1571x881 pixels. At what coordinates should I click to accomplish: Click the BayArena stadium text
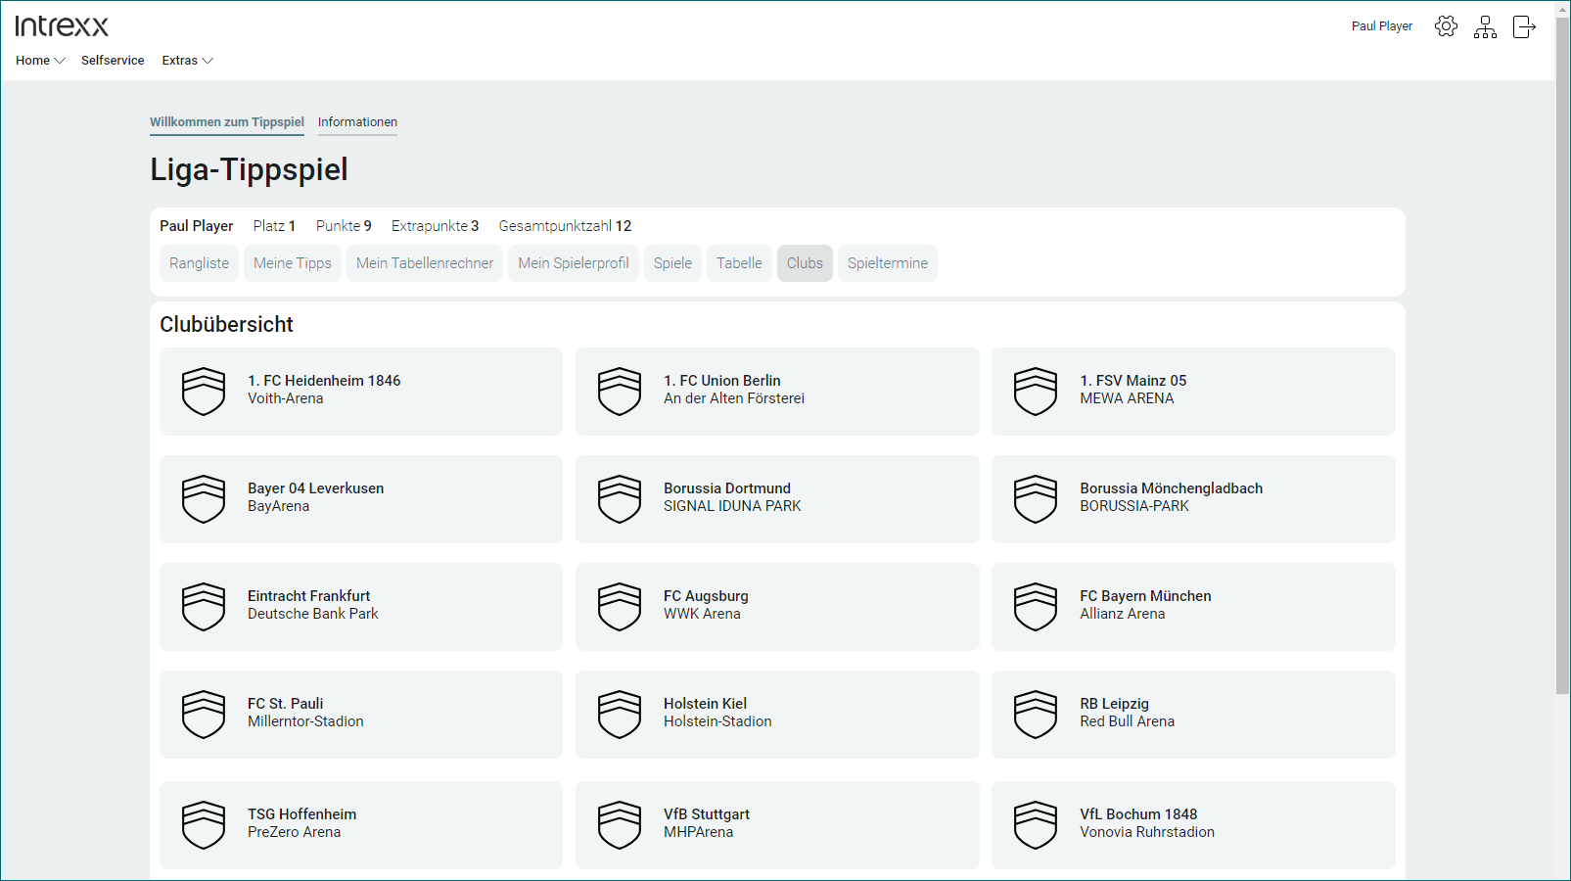point(278,506)
